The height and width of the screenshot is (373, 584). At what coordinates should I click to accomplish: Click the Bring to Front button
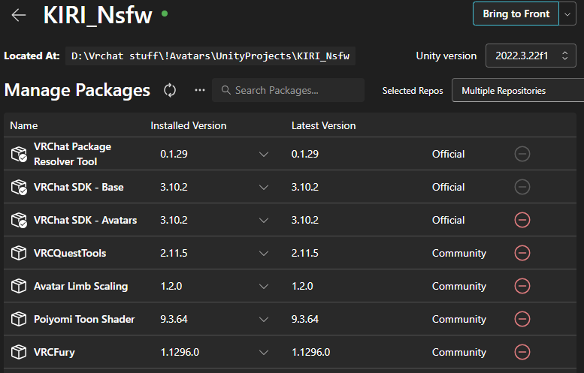coord(516,14)
